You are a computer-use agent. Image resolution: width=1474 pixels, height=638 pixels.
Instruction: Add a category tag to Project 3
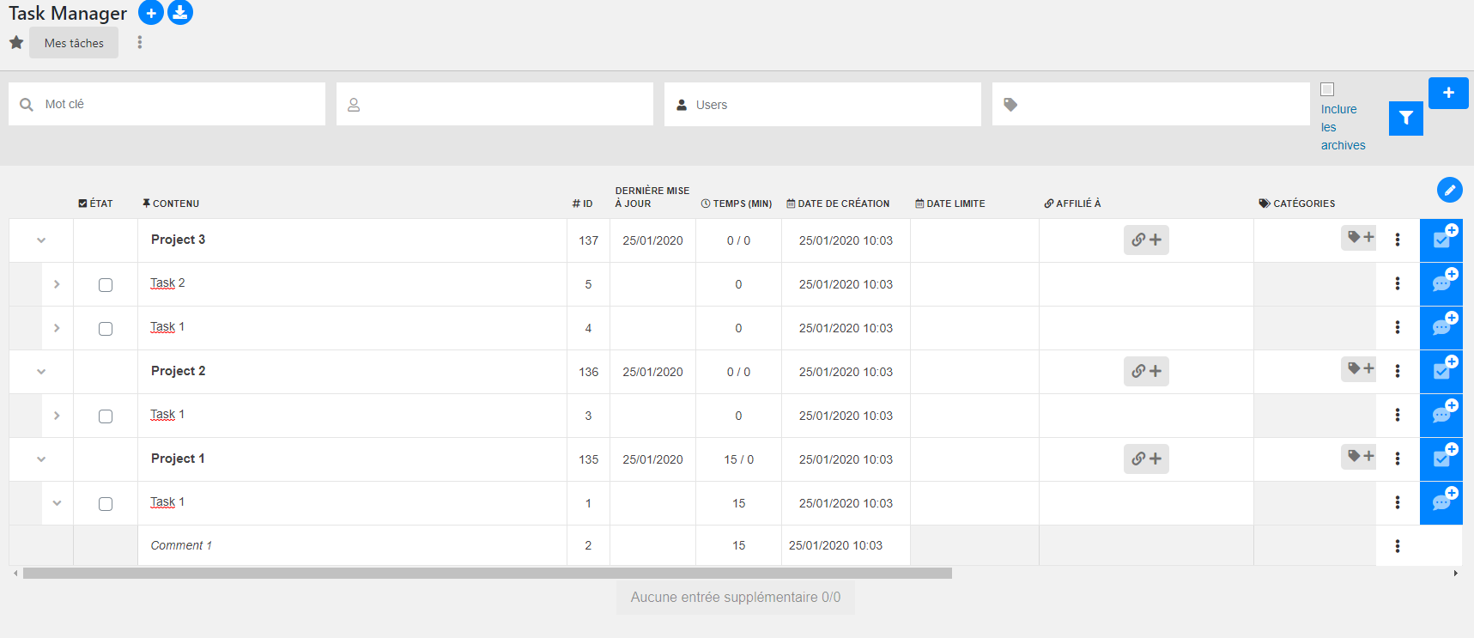click(x=1360, y=238)
